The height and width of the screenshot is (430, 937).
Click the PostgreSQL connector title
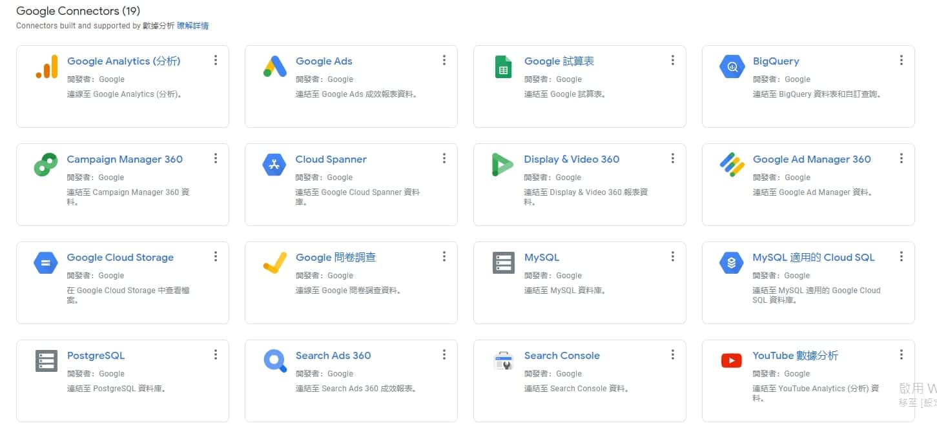coord(96,356)
